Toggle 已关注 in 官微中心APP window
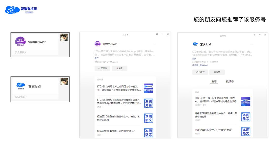The image size is (274, 154). pyautogui.click(x=102, y=68)
